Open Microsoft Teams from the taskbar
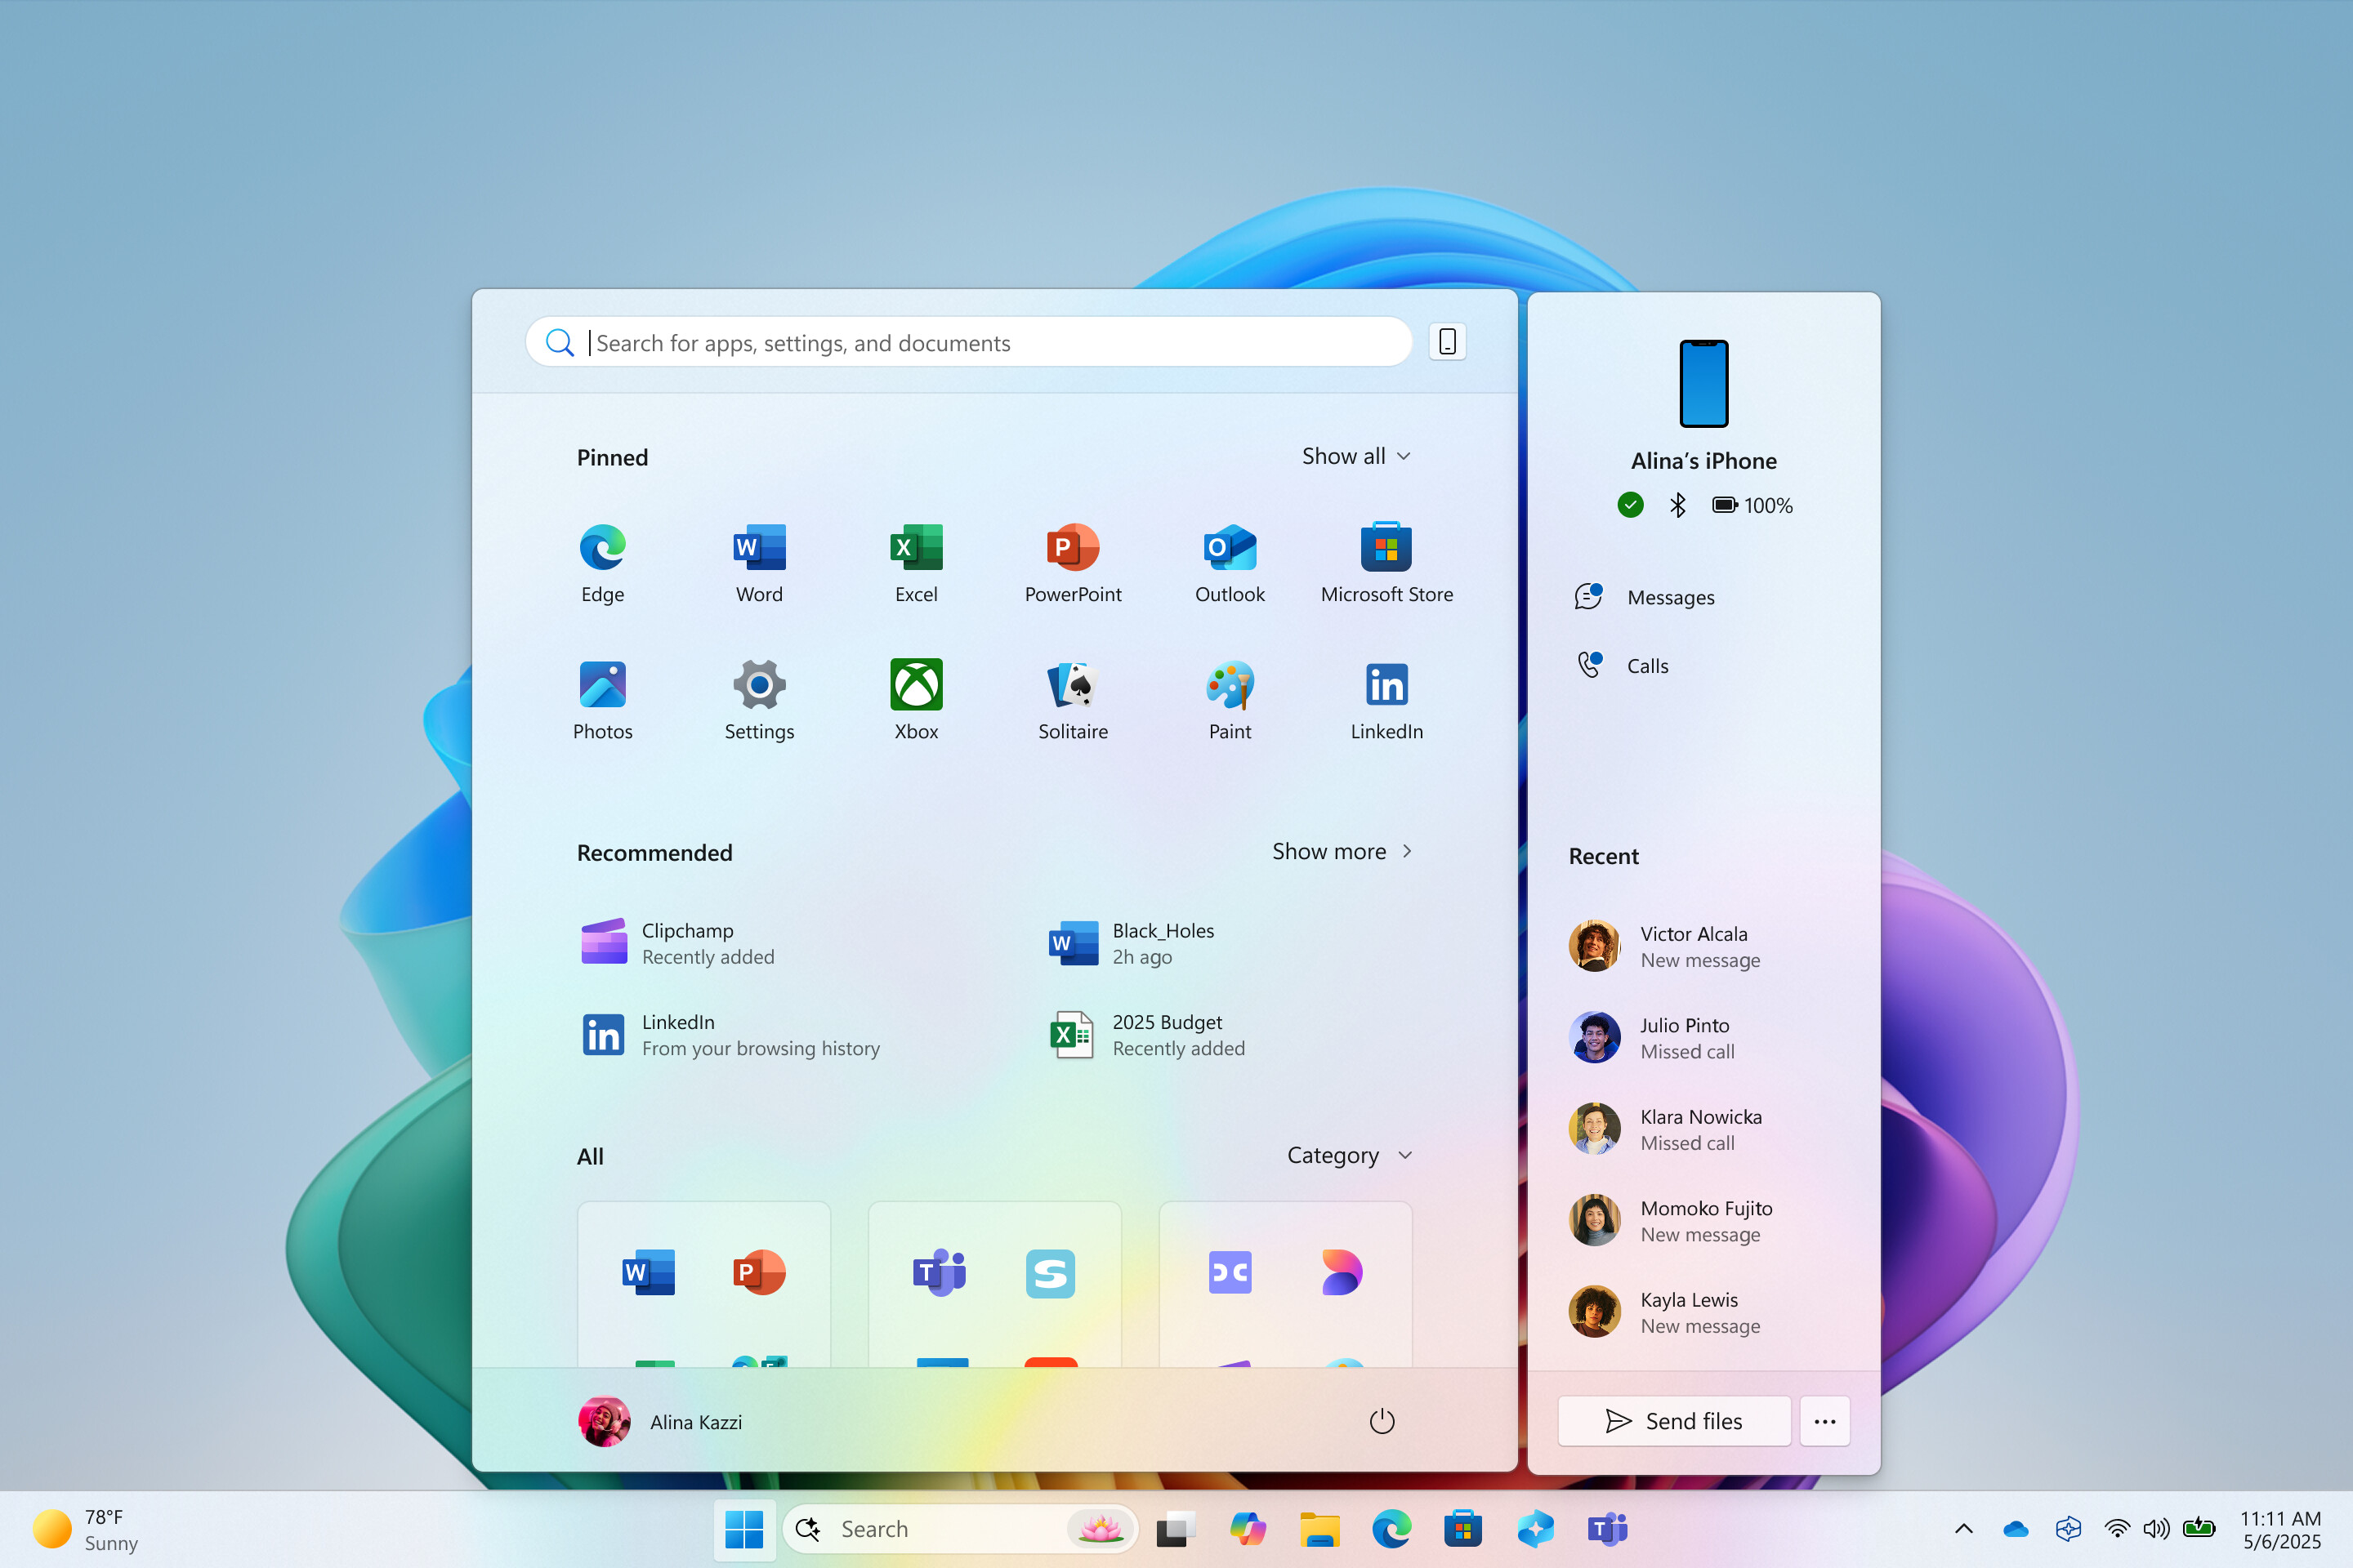The image size is (2353, 1568). (x=1607, y=1528)
